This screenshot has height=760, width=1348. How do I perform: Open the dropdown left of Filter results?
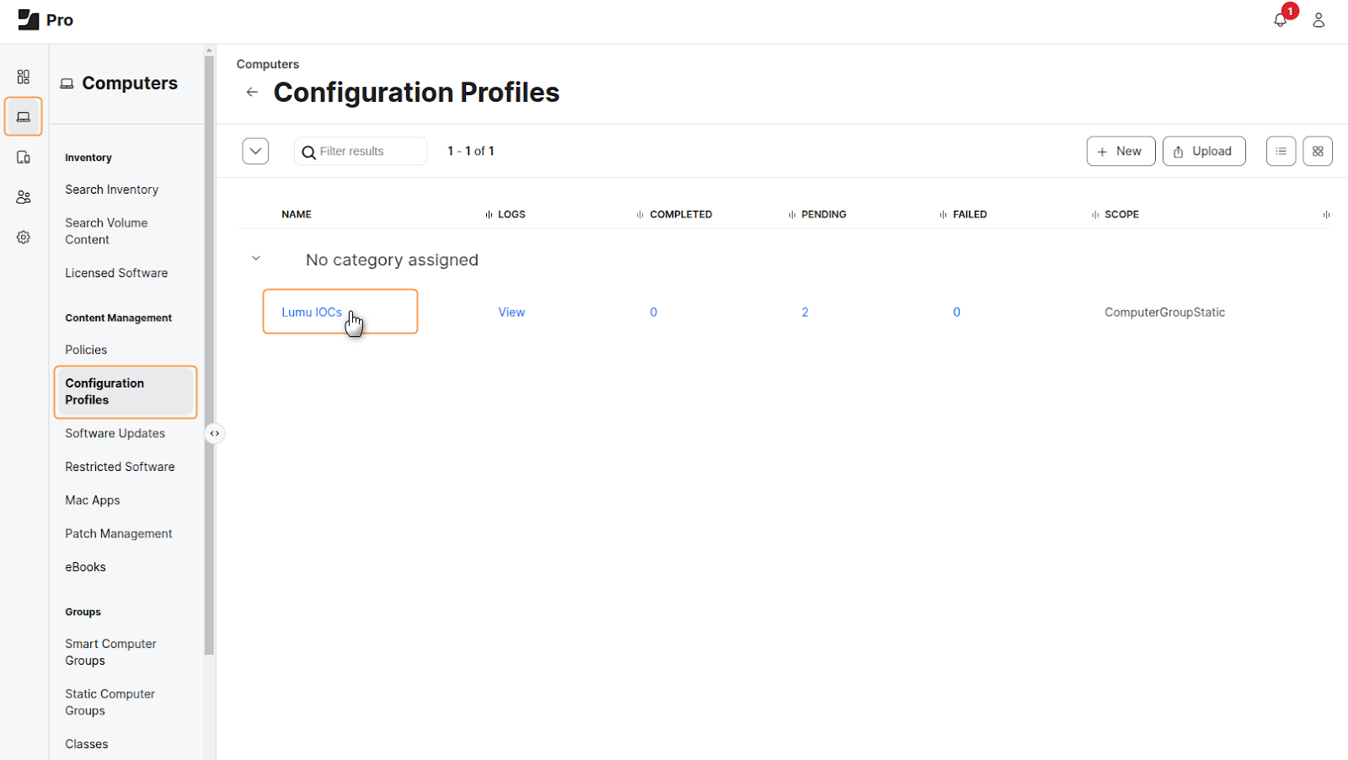[x=255, y=152]
